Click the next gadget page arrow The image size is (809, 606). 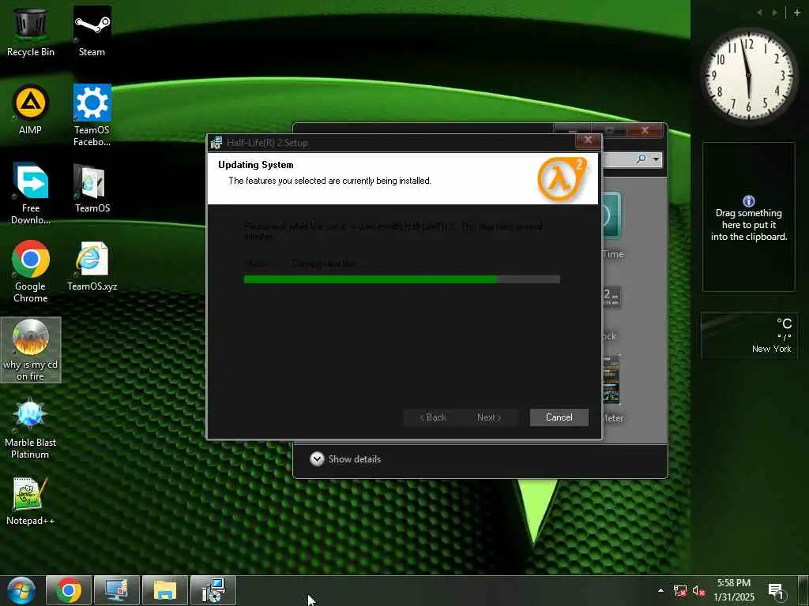click(x=774, y=13)
